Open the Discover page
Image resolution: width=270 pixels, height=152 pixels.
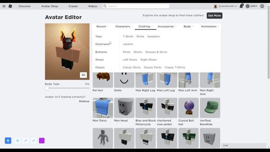tap(24, 6)
